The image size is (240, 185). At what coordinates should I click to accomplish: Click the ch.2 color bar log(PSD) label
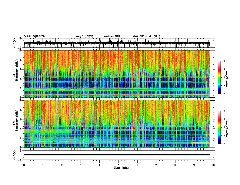click(x=227, y=128)
